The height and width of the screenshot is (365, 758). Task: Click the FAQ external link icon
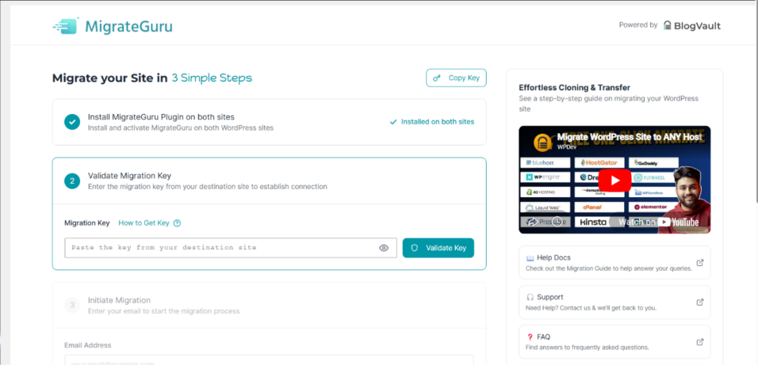tap(699, 342)
